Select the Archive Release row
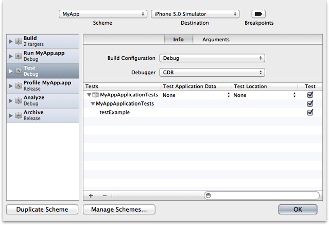This screenshot has width=329, height=225. 43,116
